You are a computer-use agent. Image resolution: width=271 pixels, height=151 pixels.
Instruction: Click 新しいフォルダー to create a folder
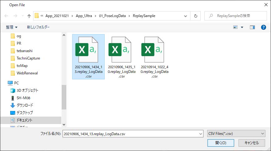pos(38,27)
